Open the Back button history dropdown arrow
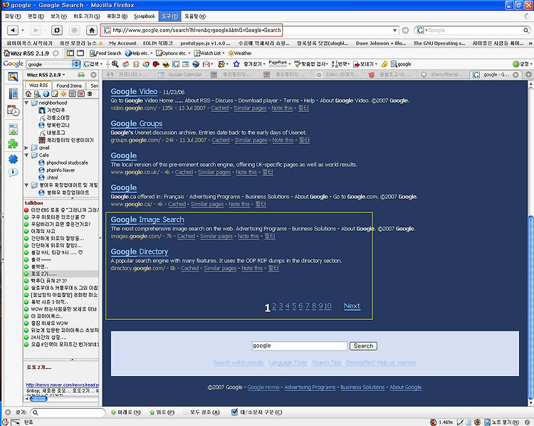 [23, 31]
